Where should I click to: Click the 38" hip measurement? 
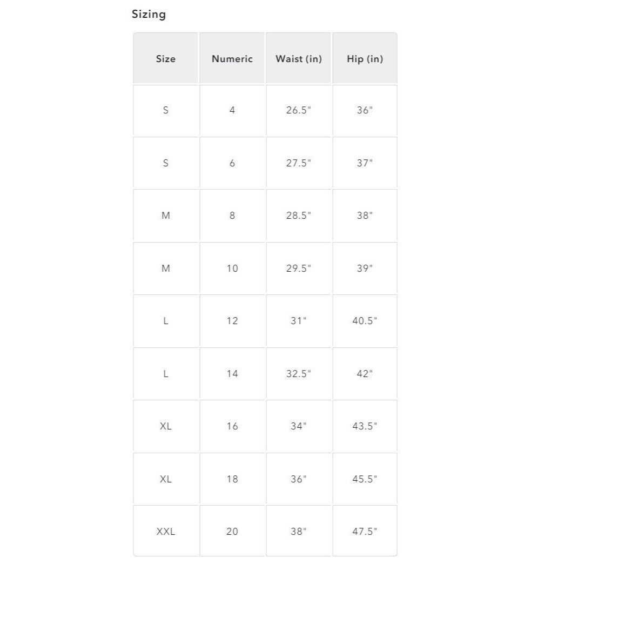pos(365,216)
